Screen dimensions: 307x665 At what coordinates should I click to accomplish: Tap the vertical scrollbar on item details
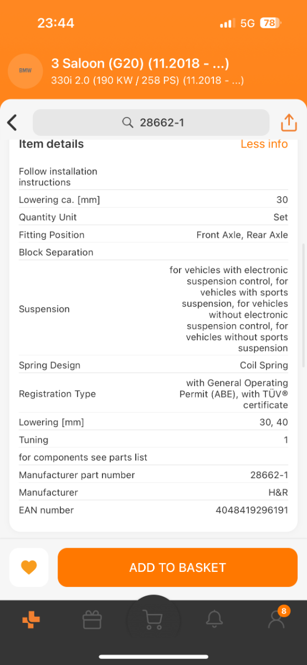303,305
